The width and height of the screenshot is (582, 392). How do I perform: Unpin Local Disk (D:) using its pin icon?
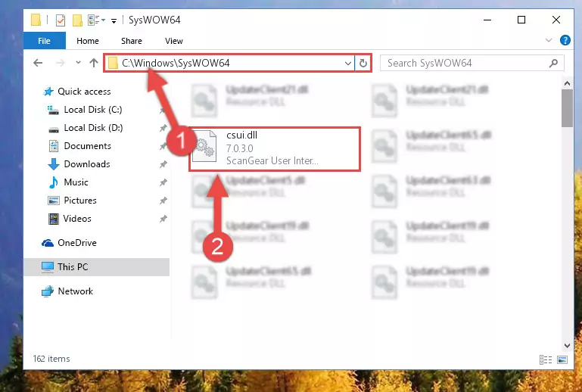pos(163,128)
